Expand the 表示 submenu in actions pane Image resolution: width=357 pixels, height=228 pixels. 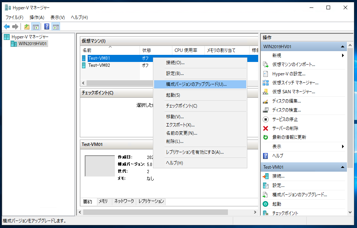(x=342, y=147)
